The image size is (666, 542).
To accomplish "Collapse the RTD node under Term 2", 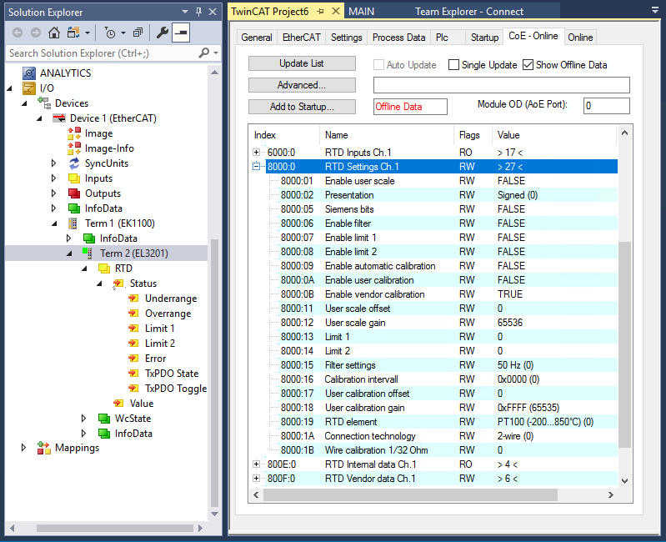I will click(x=84, y=268).
